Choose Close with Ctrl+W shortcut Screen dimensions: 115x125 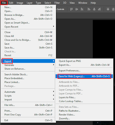click(x=28, y=32)
